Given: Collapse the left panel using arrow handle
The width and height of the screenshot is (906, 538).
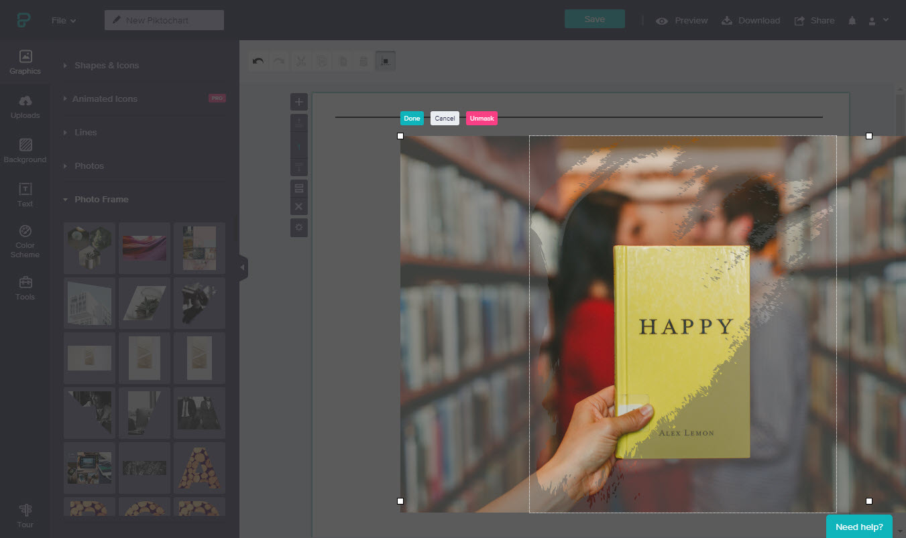Looking at the screenshot, I should click(x=243, y=268).
